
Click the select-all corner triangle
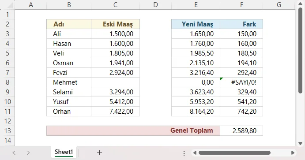[10, 5]
